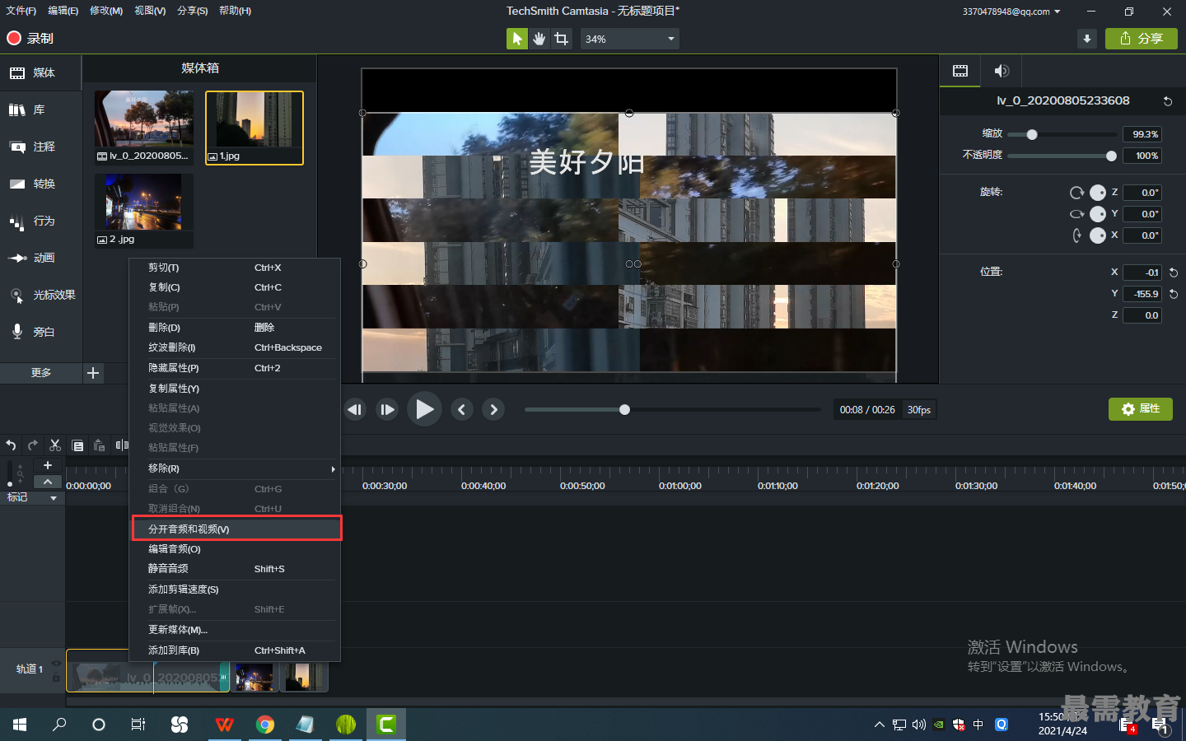Click the Z rotation dial
The height and width of the screenshot is (741, 1186).
tap(1098, 193)
